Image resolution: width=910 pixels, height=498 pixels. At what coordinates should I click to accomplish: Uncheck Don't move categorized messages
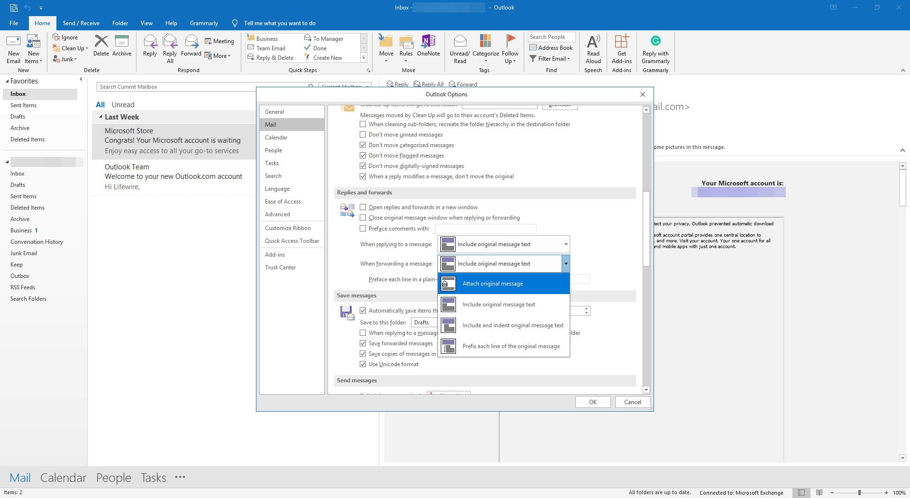(x=363, y=145)
